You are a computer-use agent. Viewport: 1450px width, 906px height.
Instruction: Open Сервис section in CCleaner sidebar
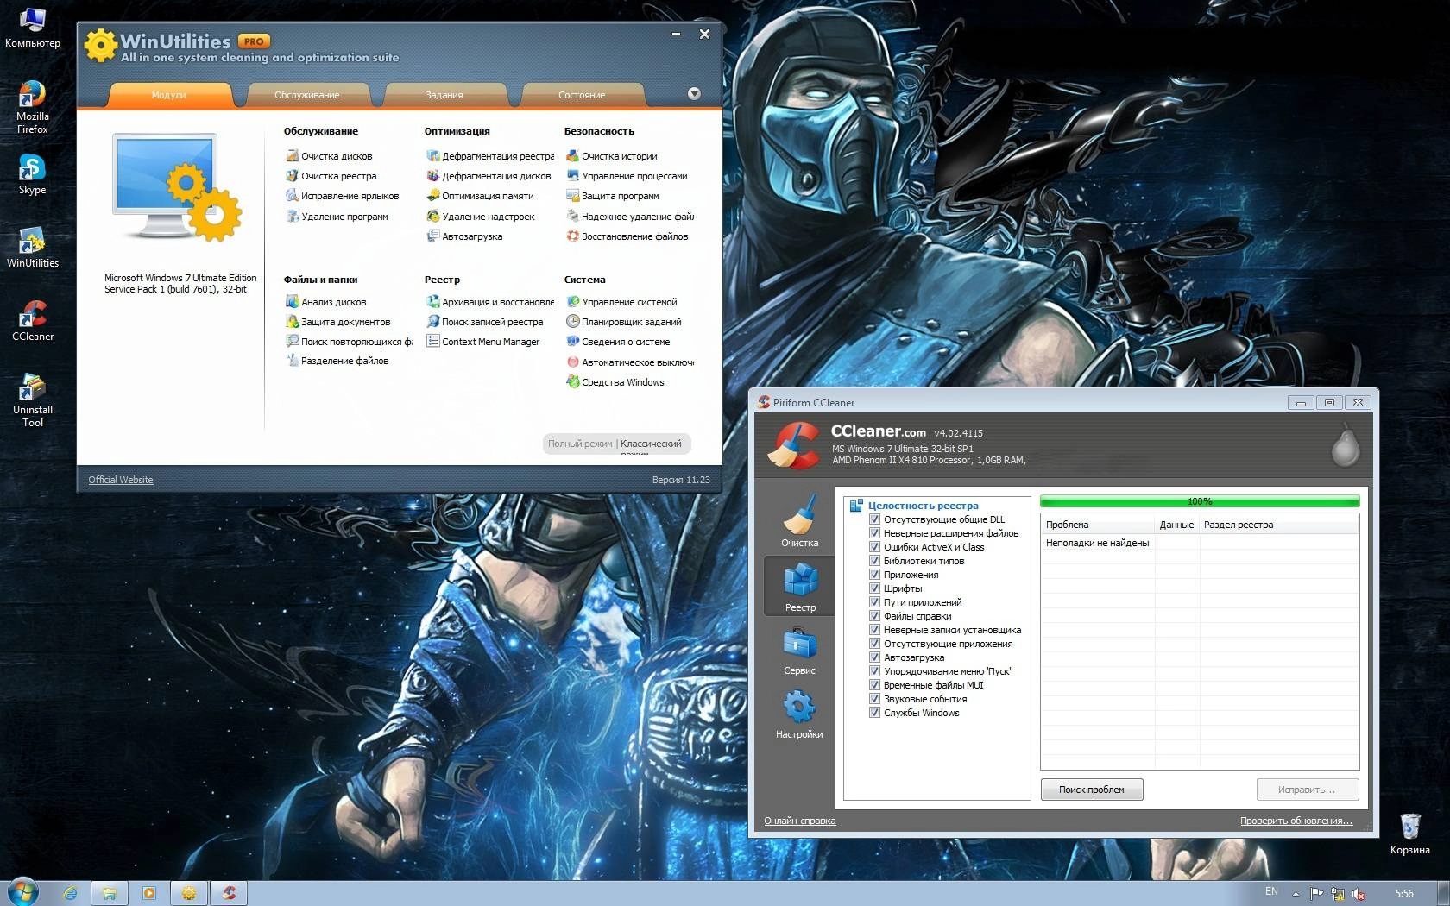[x=799, y=651]
